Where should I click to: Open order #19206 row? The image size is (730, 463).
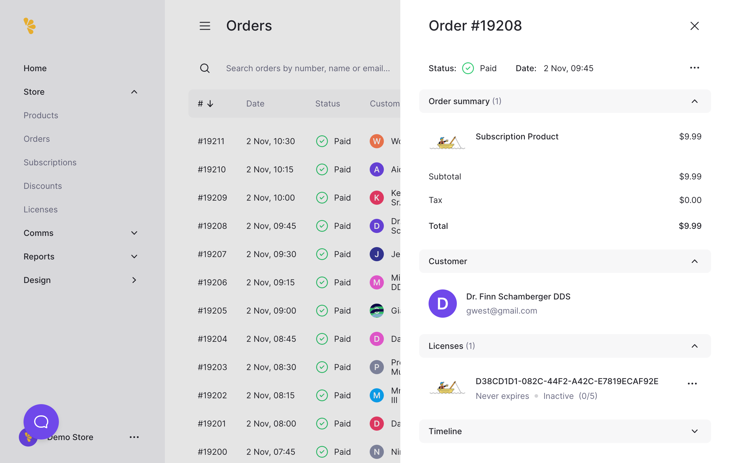click(x=294, y=282)
